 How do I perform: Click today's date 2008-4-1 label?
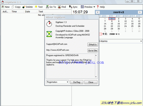click(x=114, y=34)
